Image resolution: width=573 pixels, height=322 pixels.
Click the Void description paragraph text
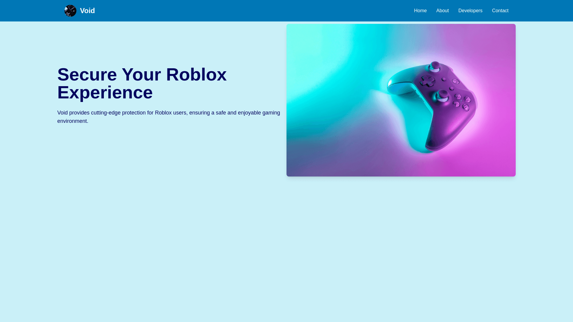[x=169, y=117]
